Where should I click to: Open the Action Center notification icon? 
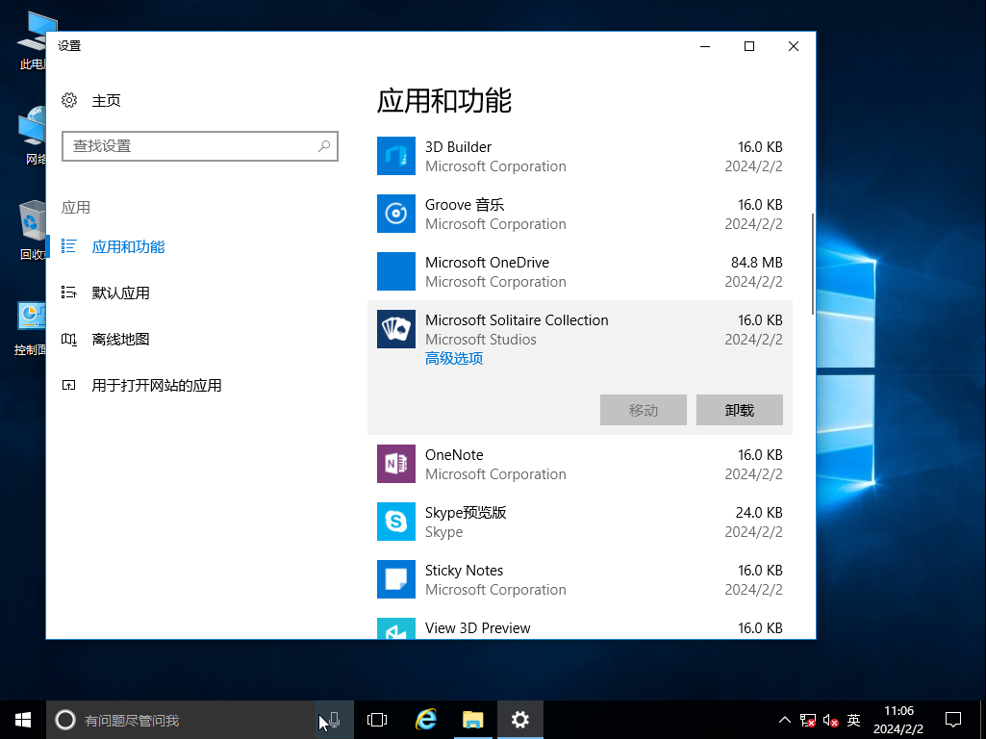point(953,720)
